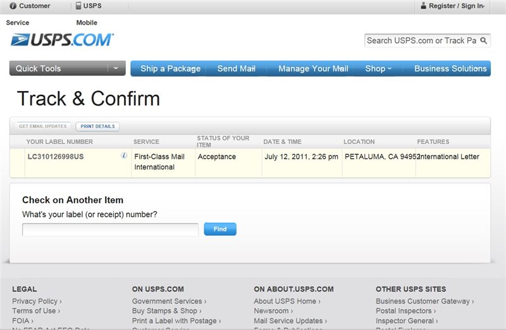Open the Shop dropdown menu
Screen dimensions: 506x330
coord(378,68)
